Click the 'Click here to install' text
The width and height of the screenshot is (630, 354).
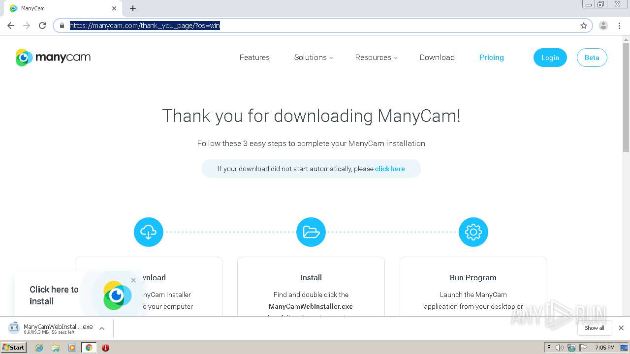(x=54, y=295)
